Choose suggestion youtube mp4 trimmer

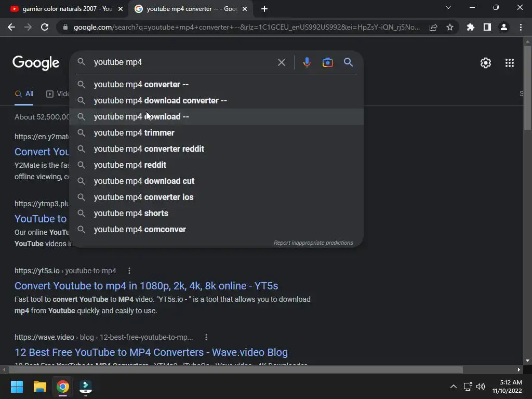tap(217, 132)
